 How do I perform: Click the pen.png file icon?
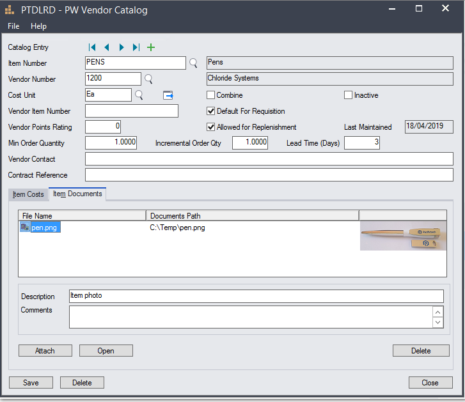25,228
